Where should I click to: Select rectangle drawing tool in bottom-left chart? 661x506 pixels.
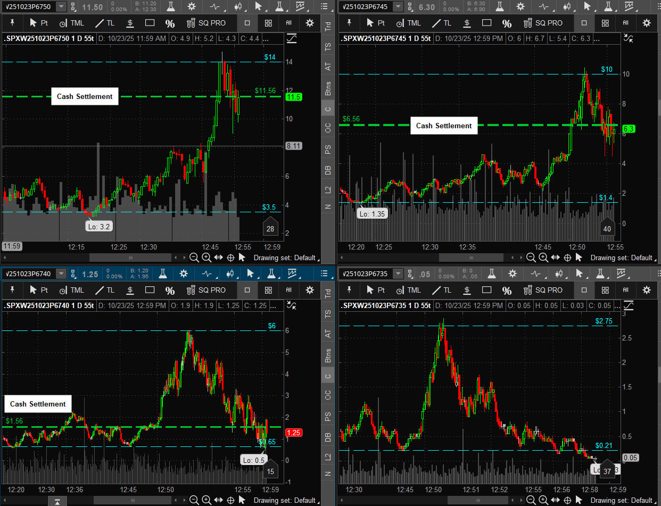pos(150,290)
